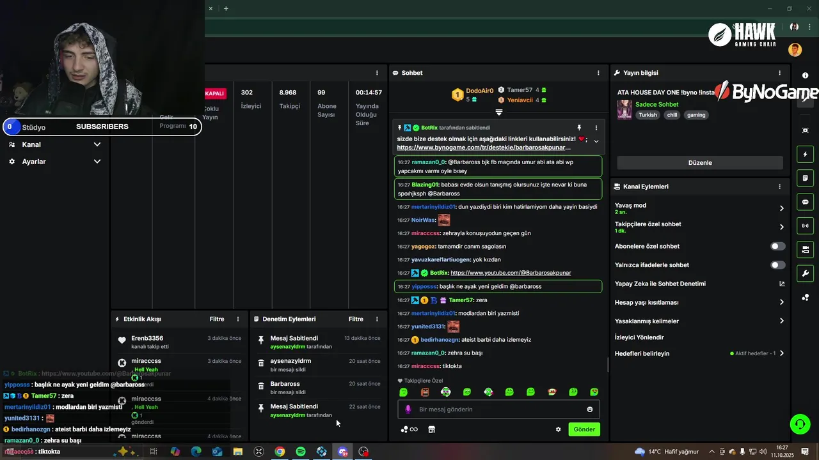The image size is (819, 460).
Task: Click the chill tag
Action: click(x=671, y=115)
